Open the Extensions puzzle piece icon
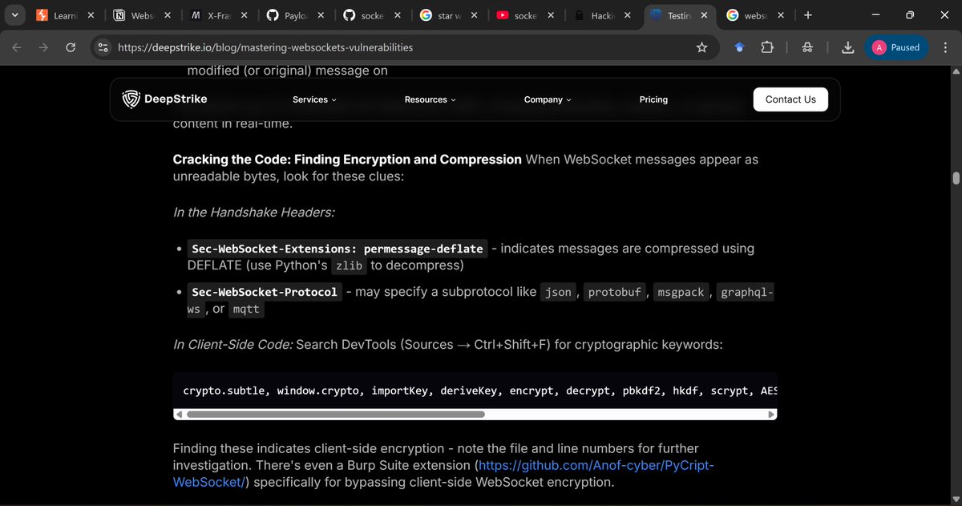This screenshot has height=506, width=962. pyautogui.click(x=767, y=47)
